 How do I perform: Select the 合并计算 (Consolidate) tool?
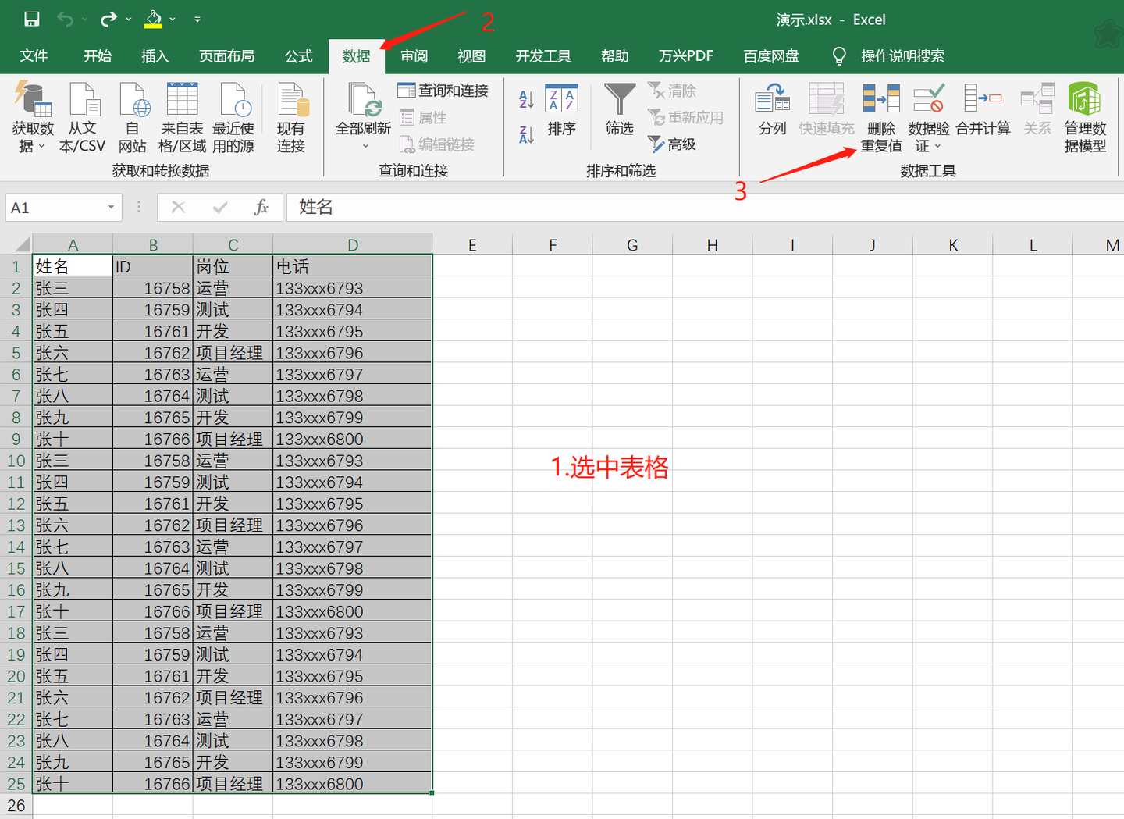coord(983,109)
